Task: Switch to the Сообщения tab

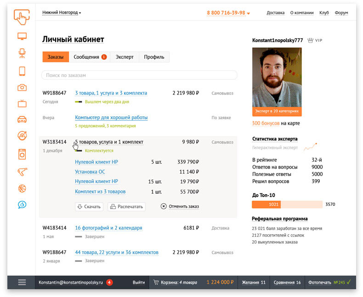Action: coord(90,57)
